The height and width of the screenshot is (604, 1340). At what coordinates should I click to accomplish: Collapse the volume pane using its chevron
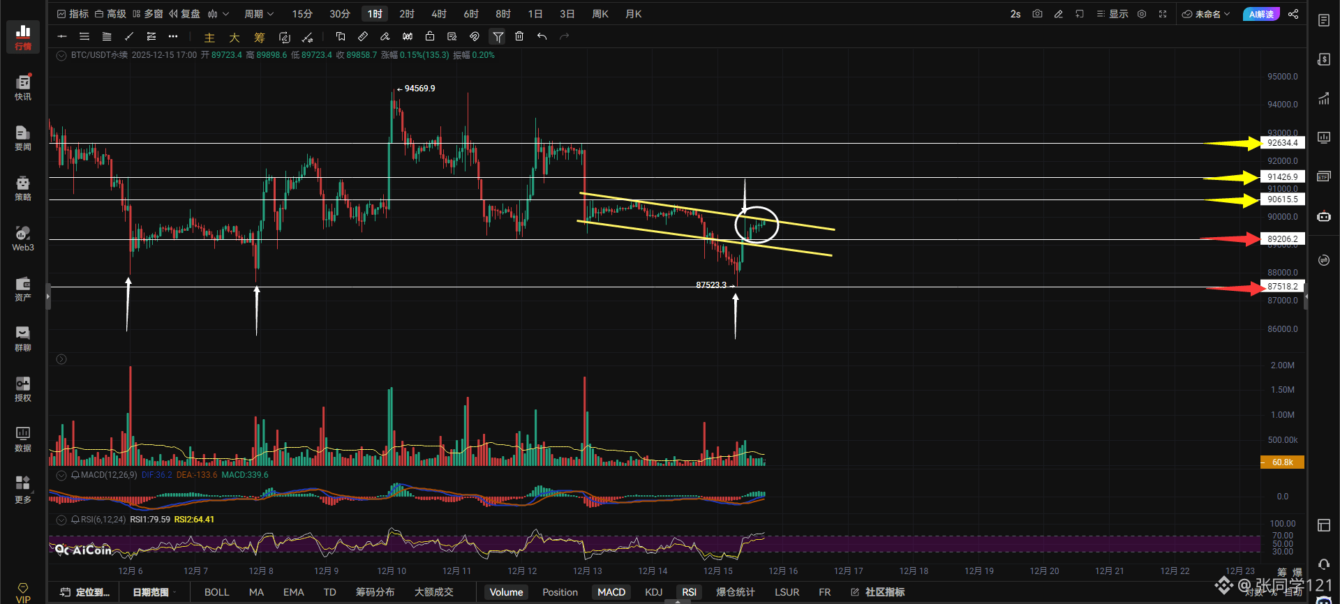(x=61, y=359)
